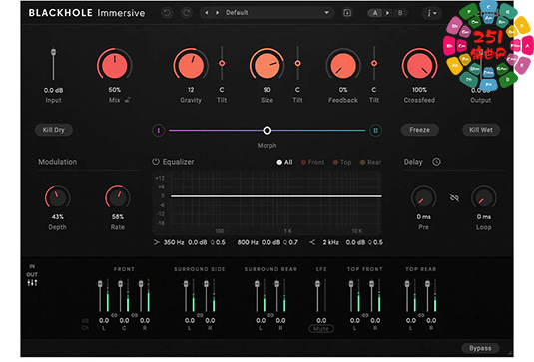Copy A to B arrow

(387, 13)
